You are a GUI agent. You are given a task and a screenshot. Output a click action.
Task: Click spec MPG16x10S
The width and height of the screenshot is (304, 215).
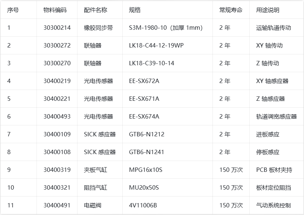click(x=145, y=170)
